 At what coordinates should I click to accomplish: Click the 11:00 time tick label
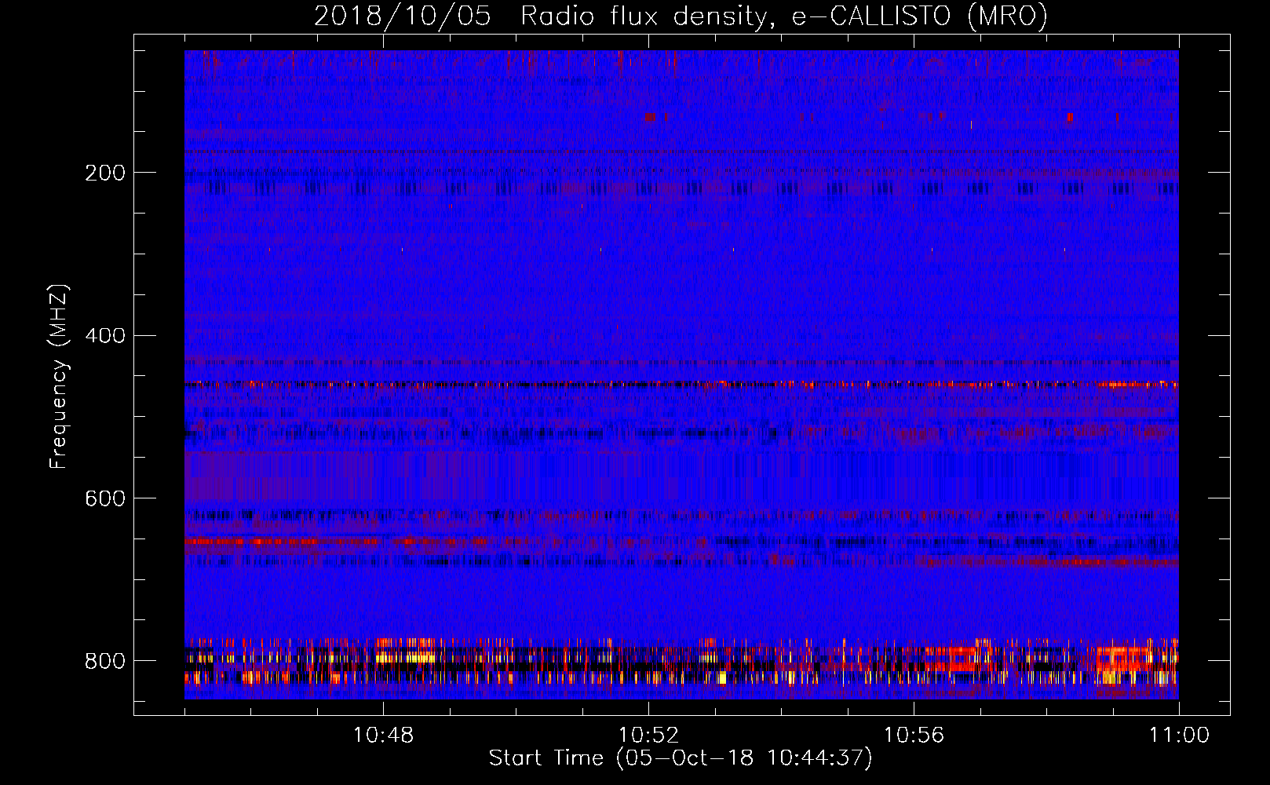pos(1179,735)
